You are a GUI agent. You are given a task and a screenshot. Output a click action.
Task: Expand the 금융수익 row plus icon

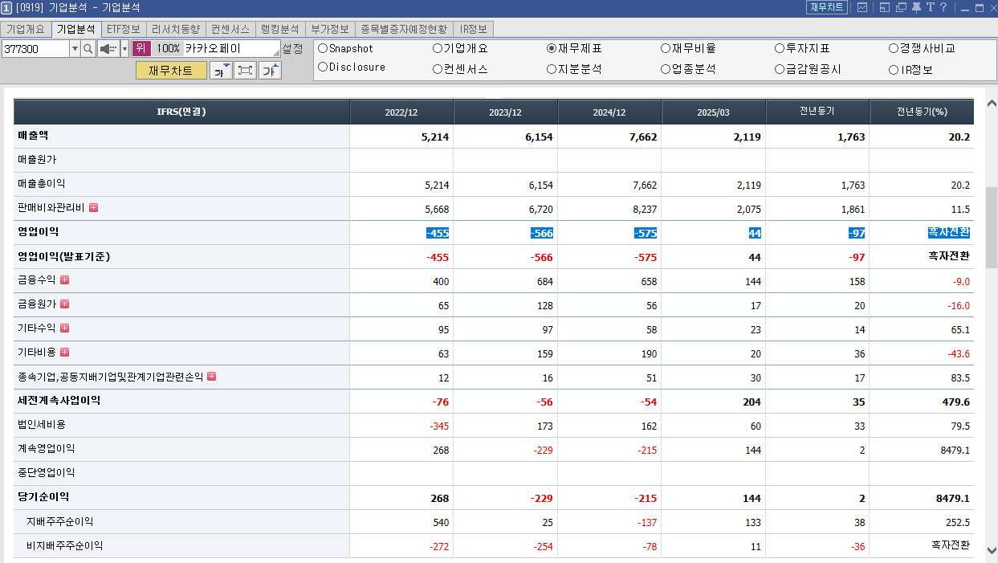pyautogui.click(x=65, y=280)
